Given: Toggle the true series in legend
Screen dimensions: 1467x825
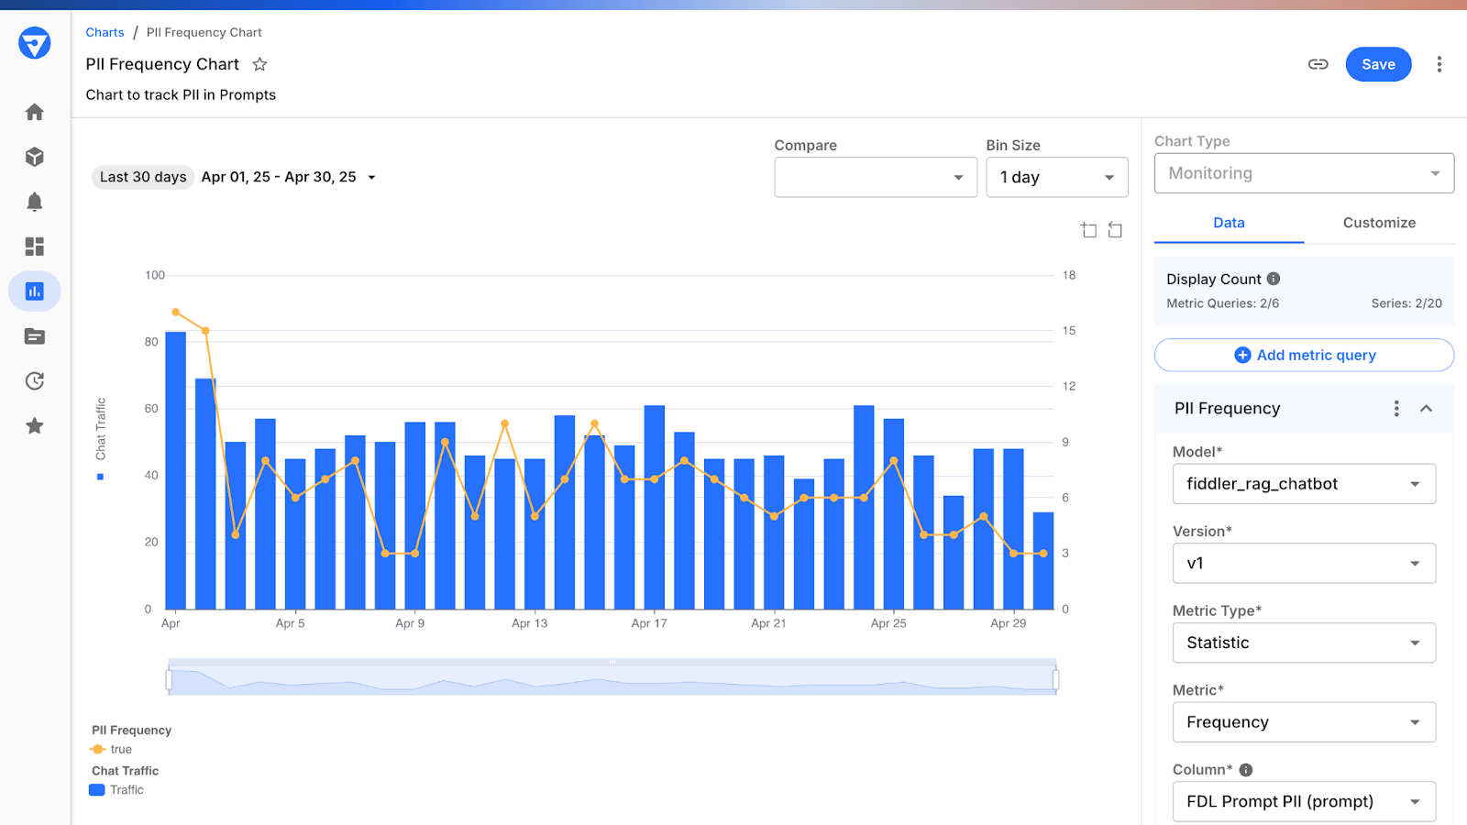Looking at the screenshot, I should tap(111, 750).
